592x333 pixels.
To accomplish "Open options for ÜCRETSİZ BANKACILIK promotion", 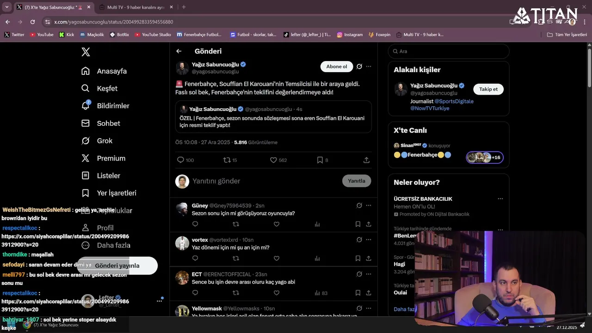I will coord(500,199).
